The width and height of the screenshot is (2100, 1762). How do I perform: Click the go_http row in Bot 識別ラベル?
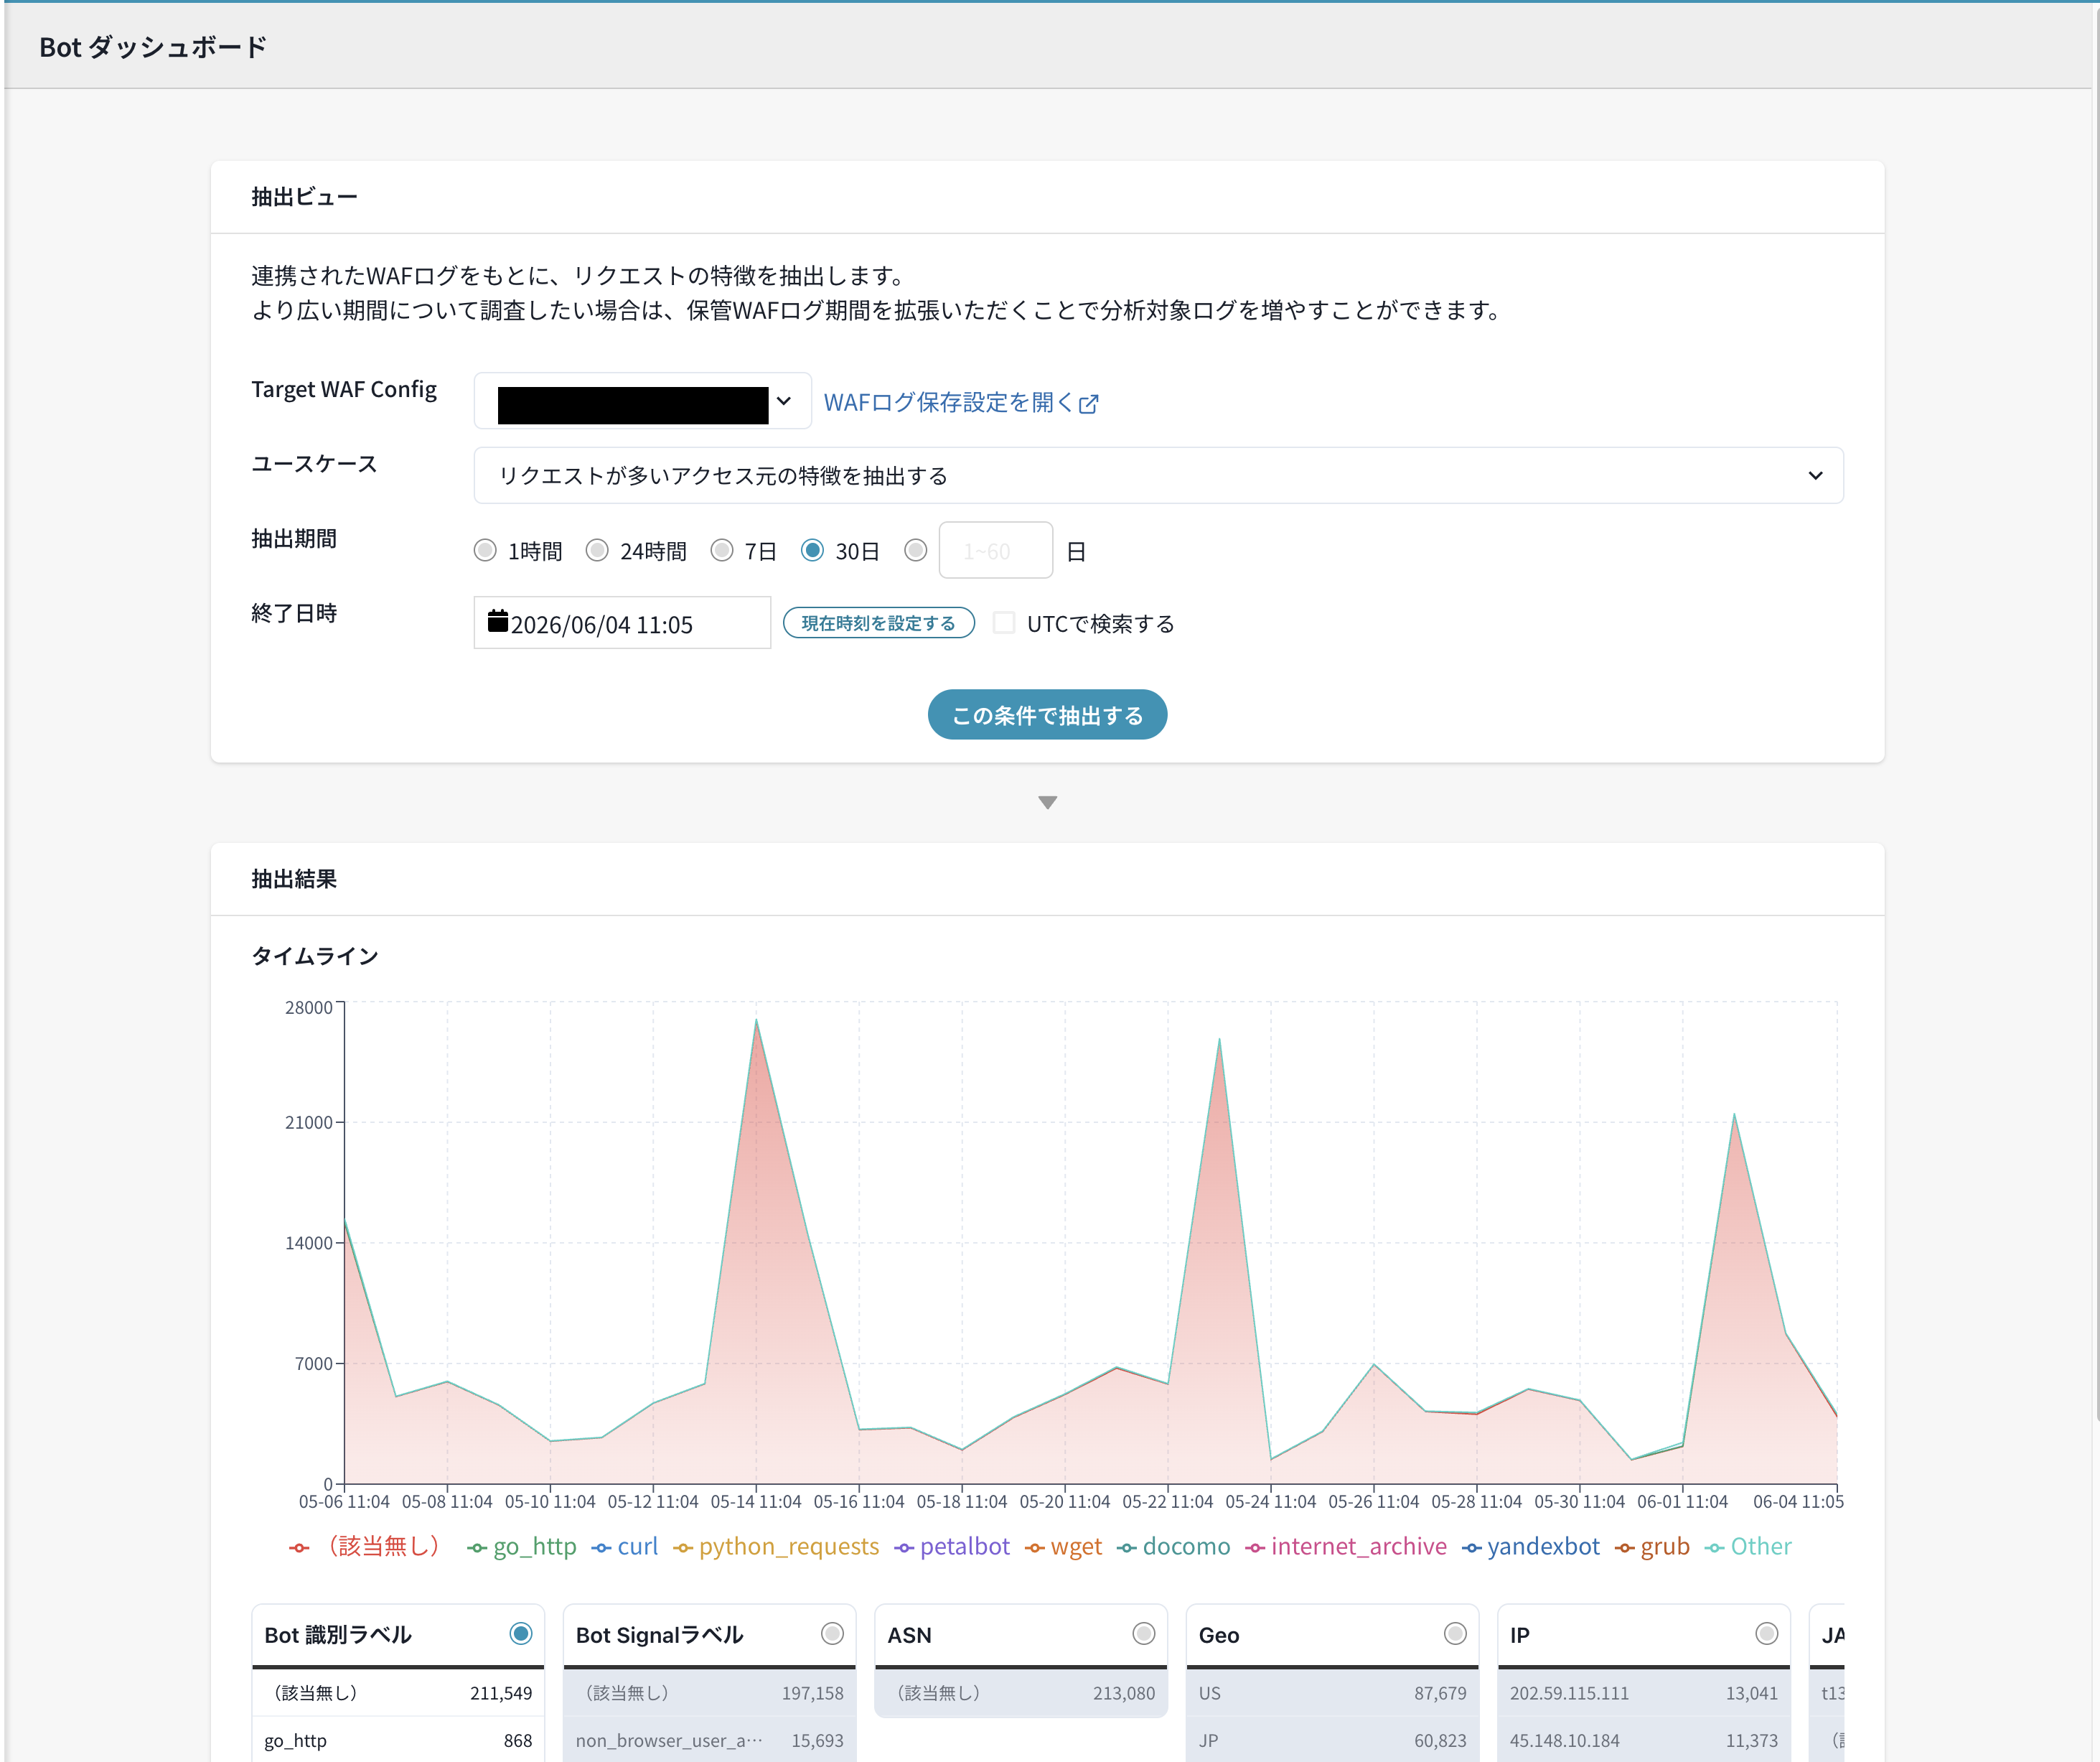[x=398, y=1741]
